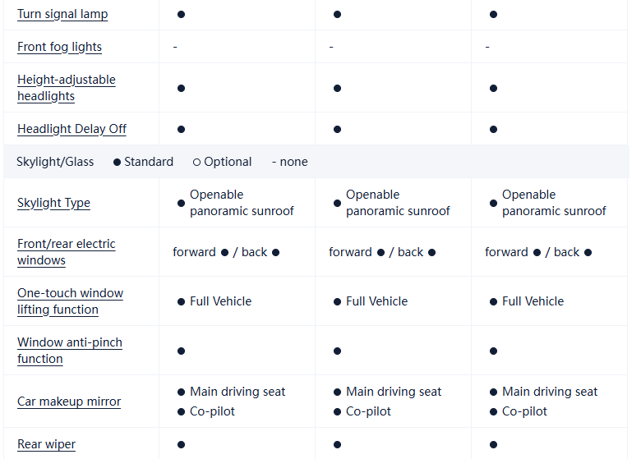
Task: Click the Rear wiper link
Action: click(46, 444)
